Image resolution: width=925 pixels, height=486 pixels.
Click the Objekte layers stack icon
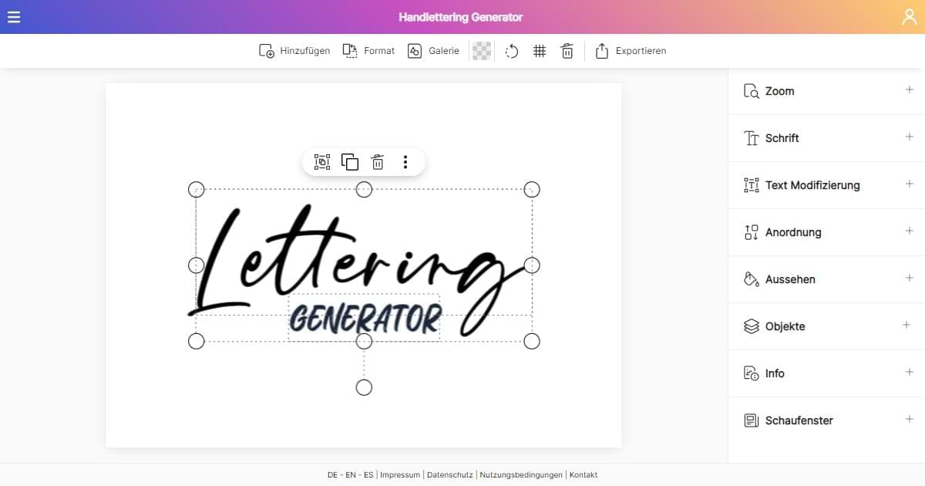coord(752,326)
